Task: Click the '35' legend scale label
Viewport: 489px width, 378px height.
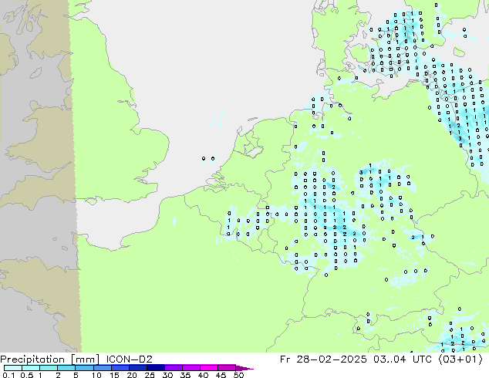Action: [185, 375]
